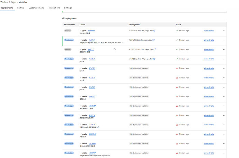Click git branch icon in 1daebec row
Viewport: 239px width, 158px height.
coord(80,31)
